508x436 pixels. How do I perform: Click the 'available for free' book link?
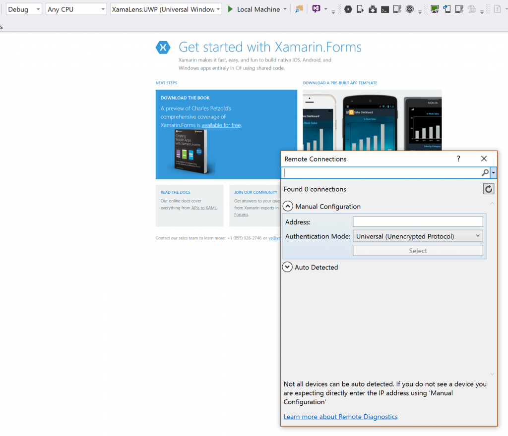221,125
